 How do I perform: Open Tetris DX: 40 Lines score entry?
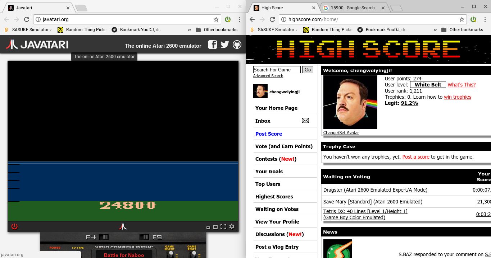click(x=365, y=214)
